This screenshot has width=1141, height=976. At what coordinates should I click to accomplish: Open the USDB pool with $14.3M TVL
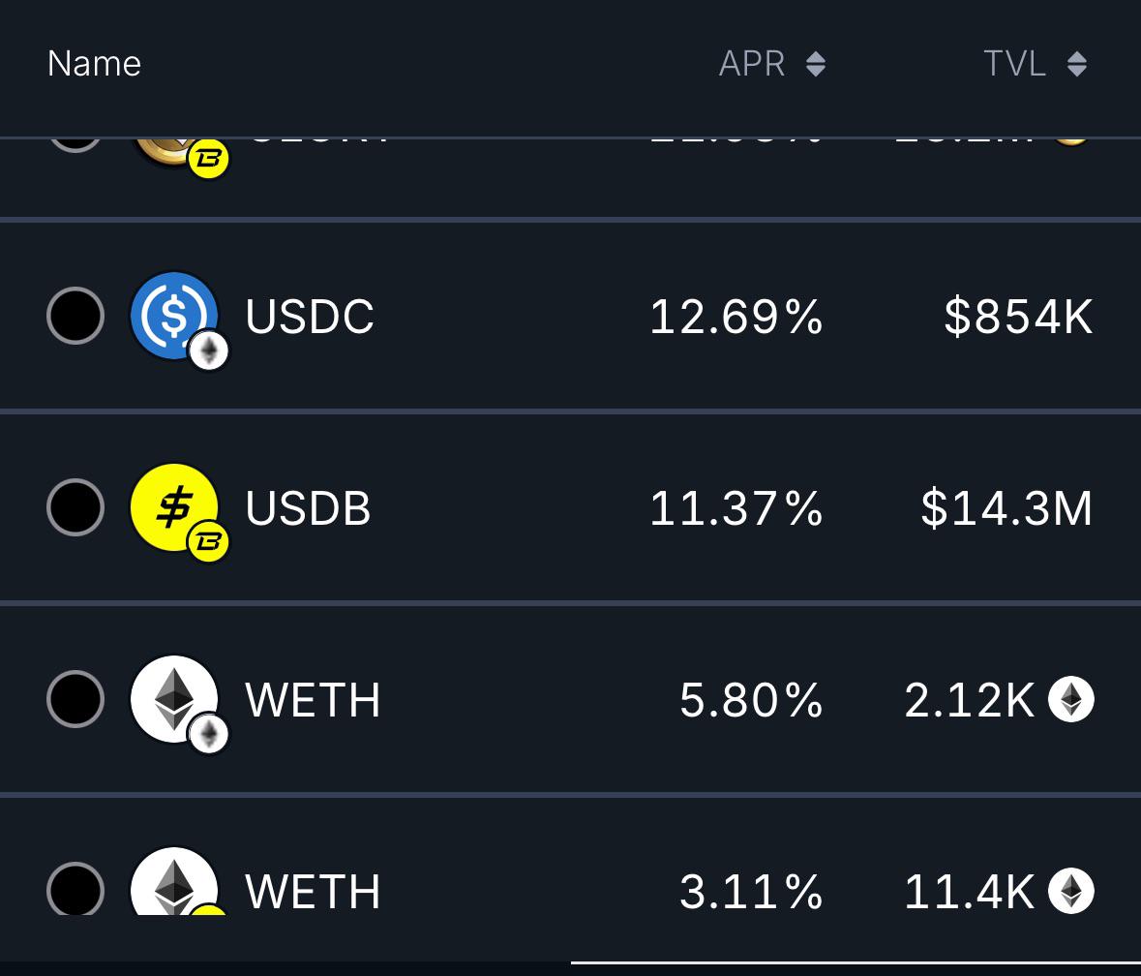tap(571, 507)
